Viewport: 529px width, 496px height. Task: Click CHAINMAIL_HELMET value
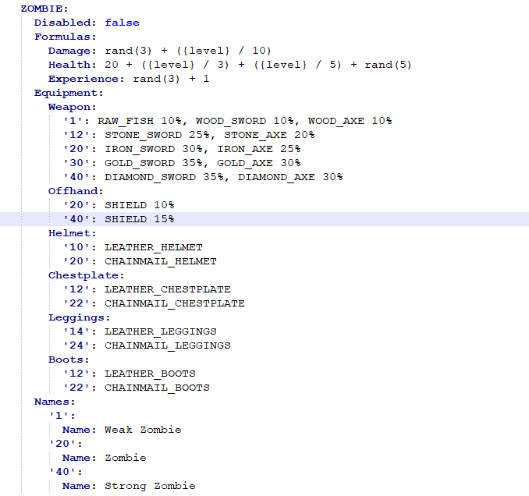161,261
